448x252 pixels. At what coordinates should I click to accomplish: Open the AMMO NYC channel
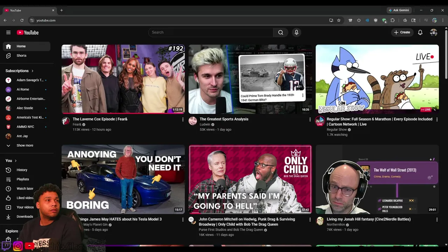[27, 127]
